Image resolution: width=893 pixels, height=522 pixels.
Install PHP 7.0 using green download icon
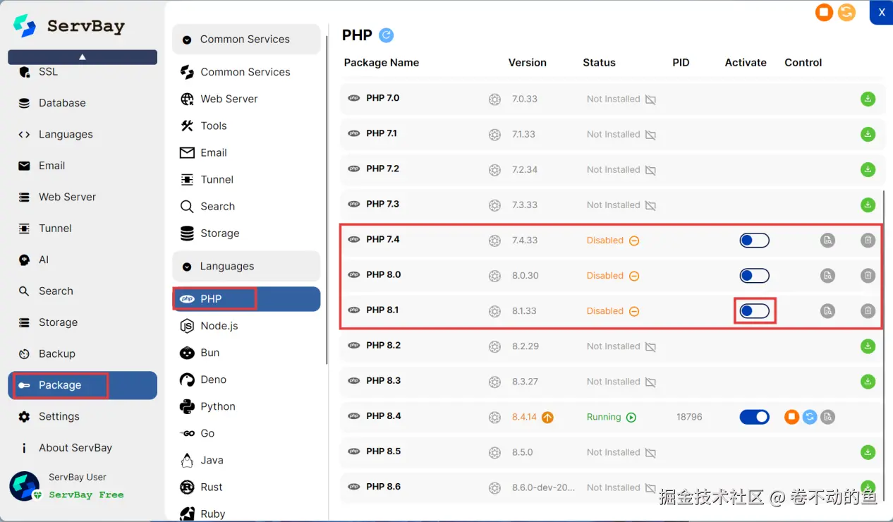868,99
